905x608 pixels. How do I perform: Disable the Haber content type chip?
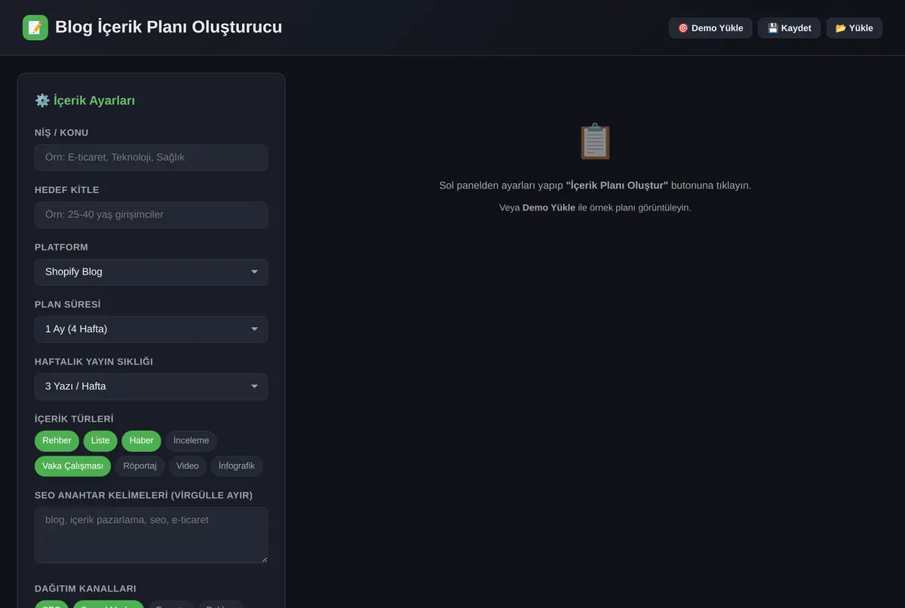141,441
